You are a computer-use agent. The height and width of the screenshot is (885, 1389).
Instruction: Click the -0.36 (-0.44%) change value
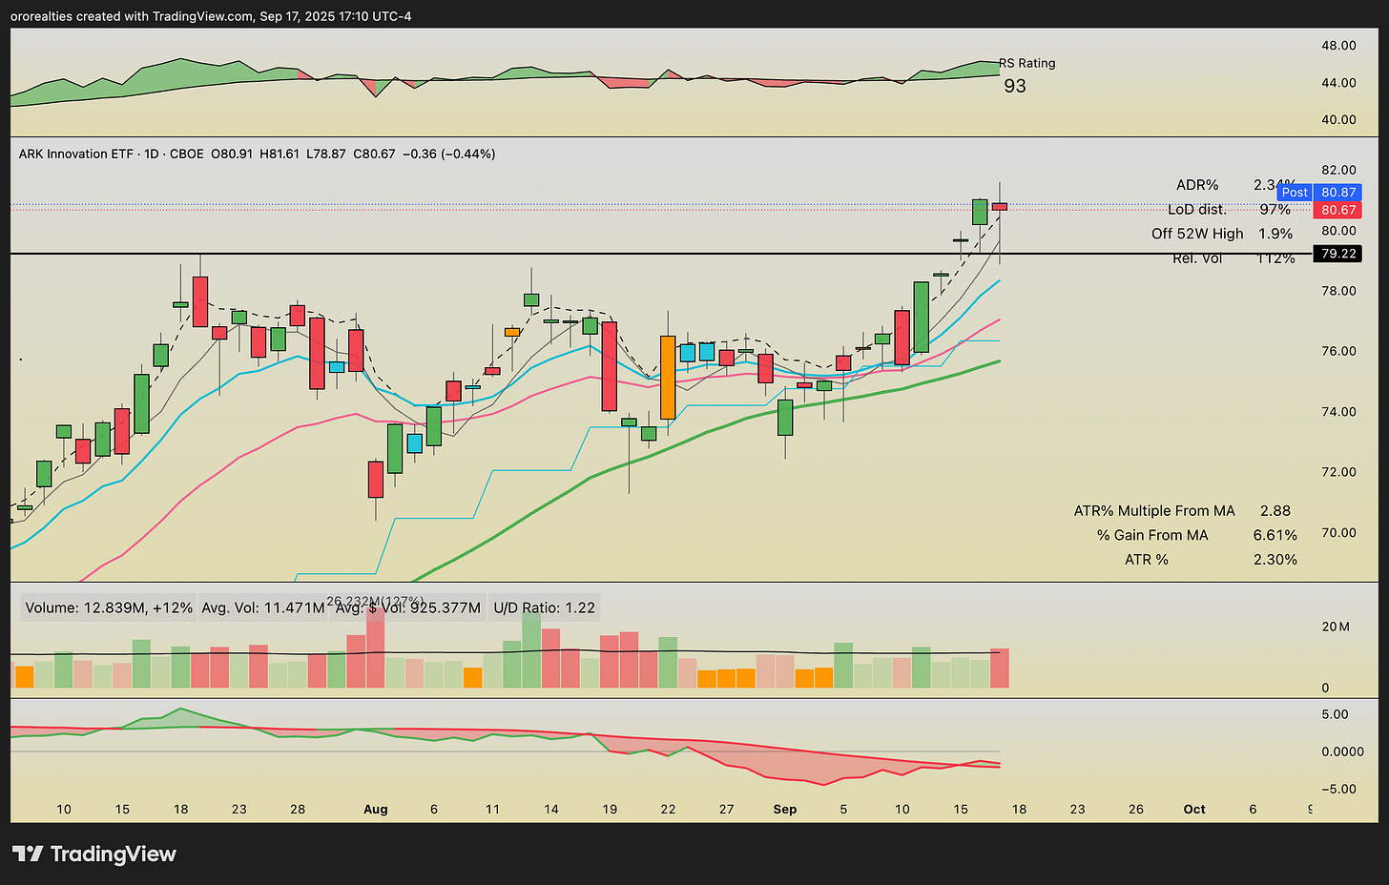click(x=449, y=154)
